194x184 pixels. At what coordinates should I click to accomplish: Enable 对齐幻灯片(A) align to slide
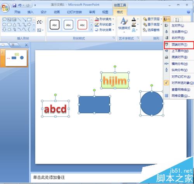179,76
